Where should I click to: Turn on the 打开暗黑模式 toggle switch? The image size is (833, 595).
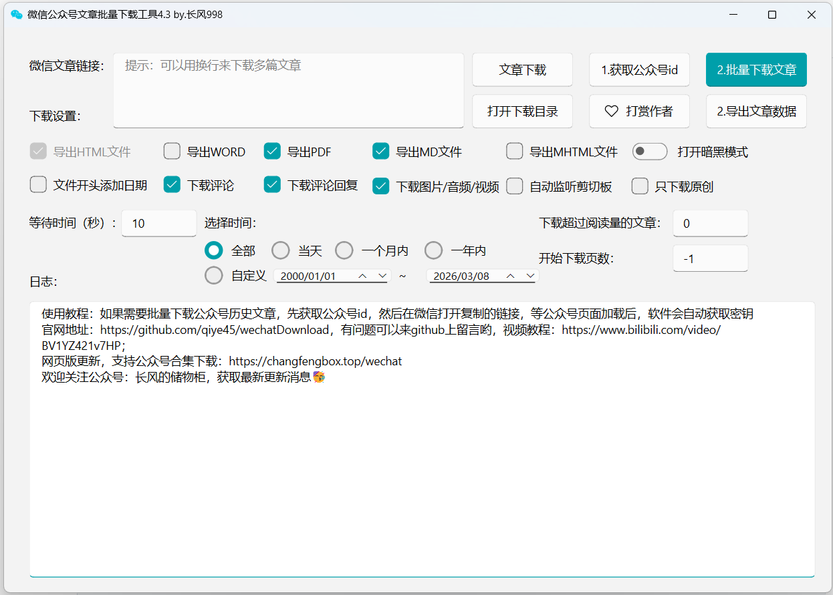(649, 152)
